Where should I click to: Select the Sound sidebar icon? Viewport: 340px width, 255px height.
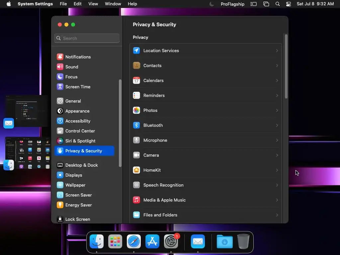tap(60, 67)
